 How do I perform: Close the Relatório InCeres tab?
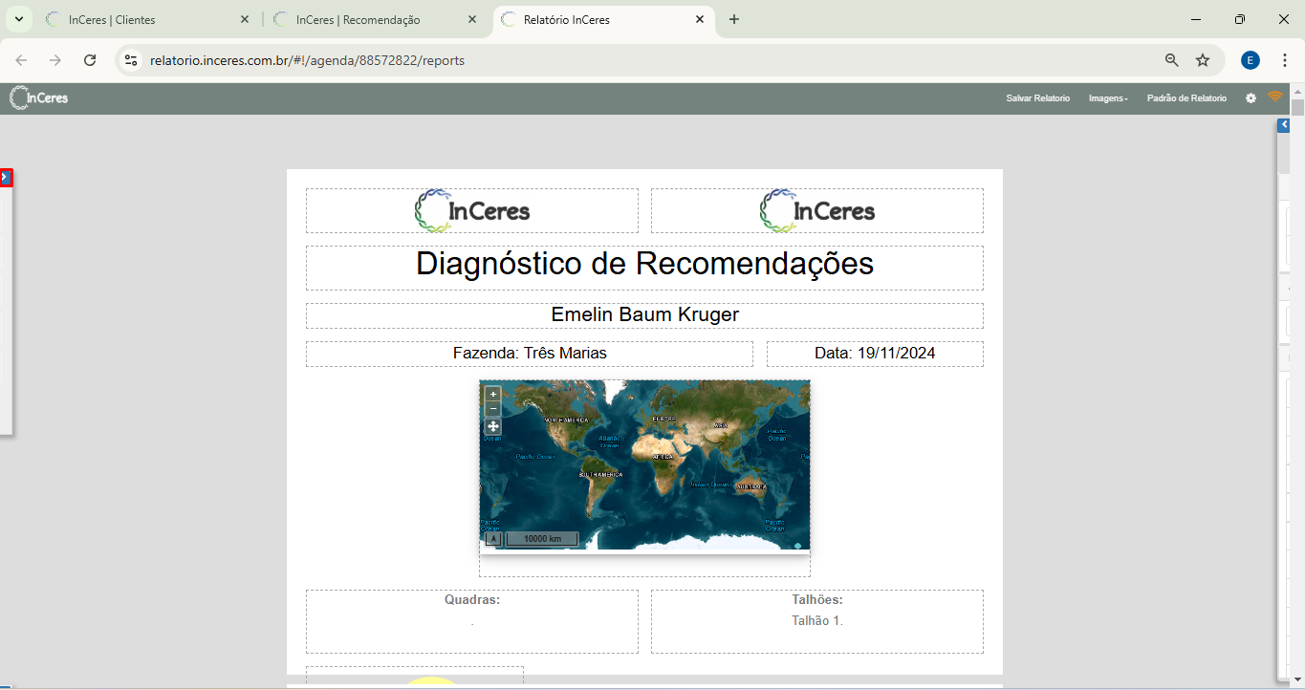point(700,19)
